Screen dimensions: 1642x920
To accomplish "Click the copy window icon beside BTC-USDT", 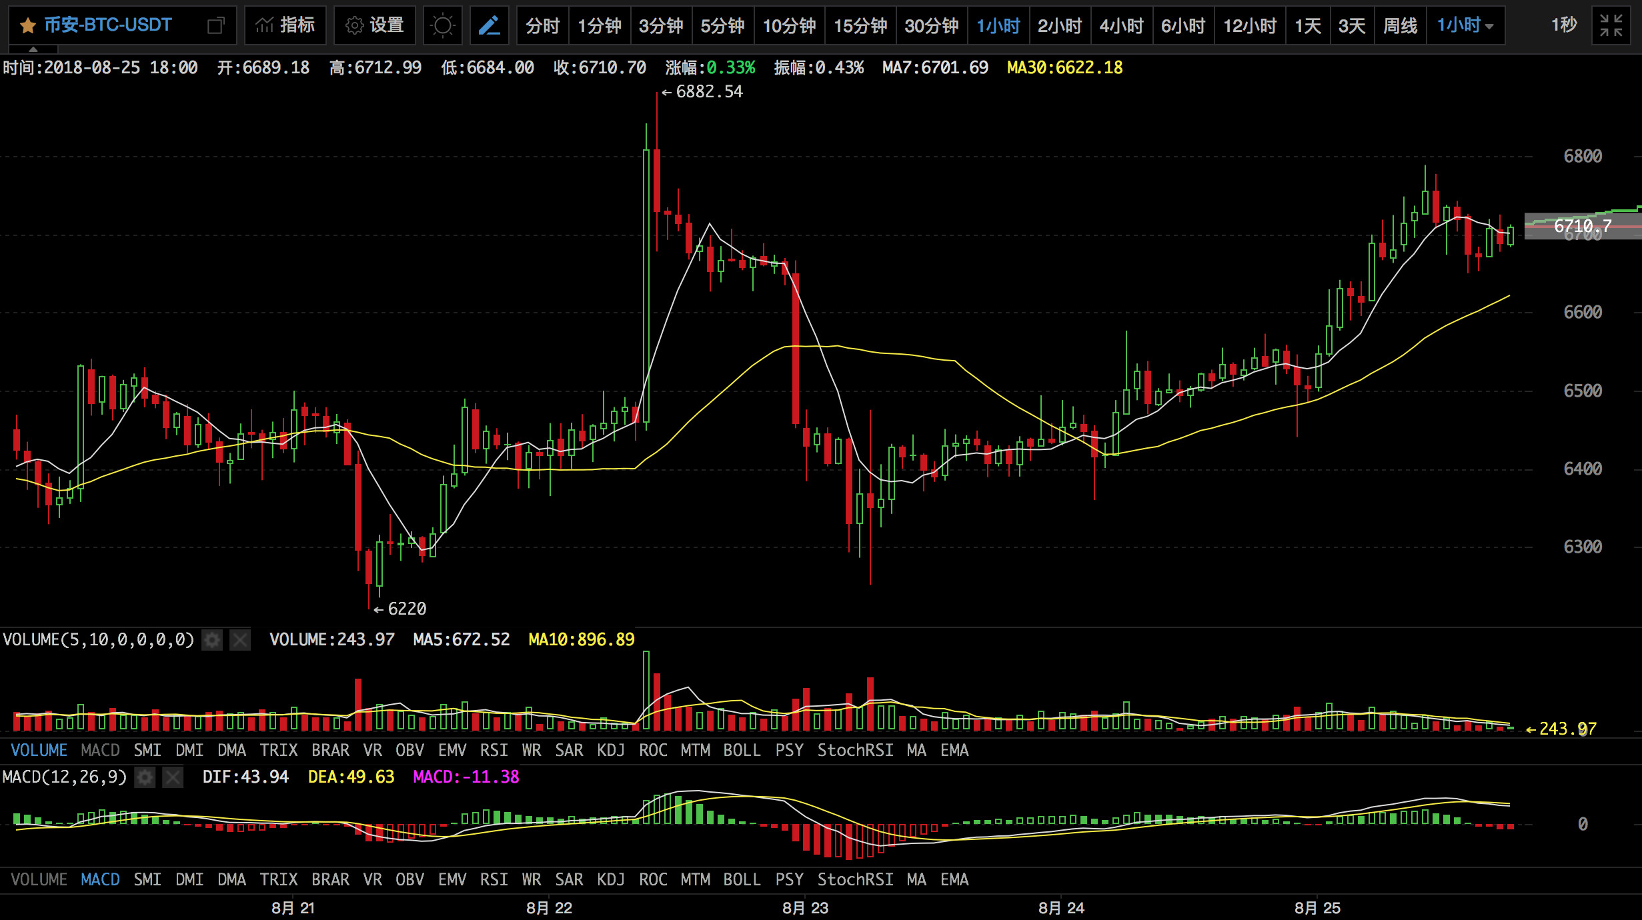I will [215, 26].
